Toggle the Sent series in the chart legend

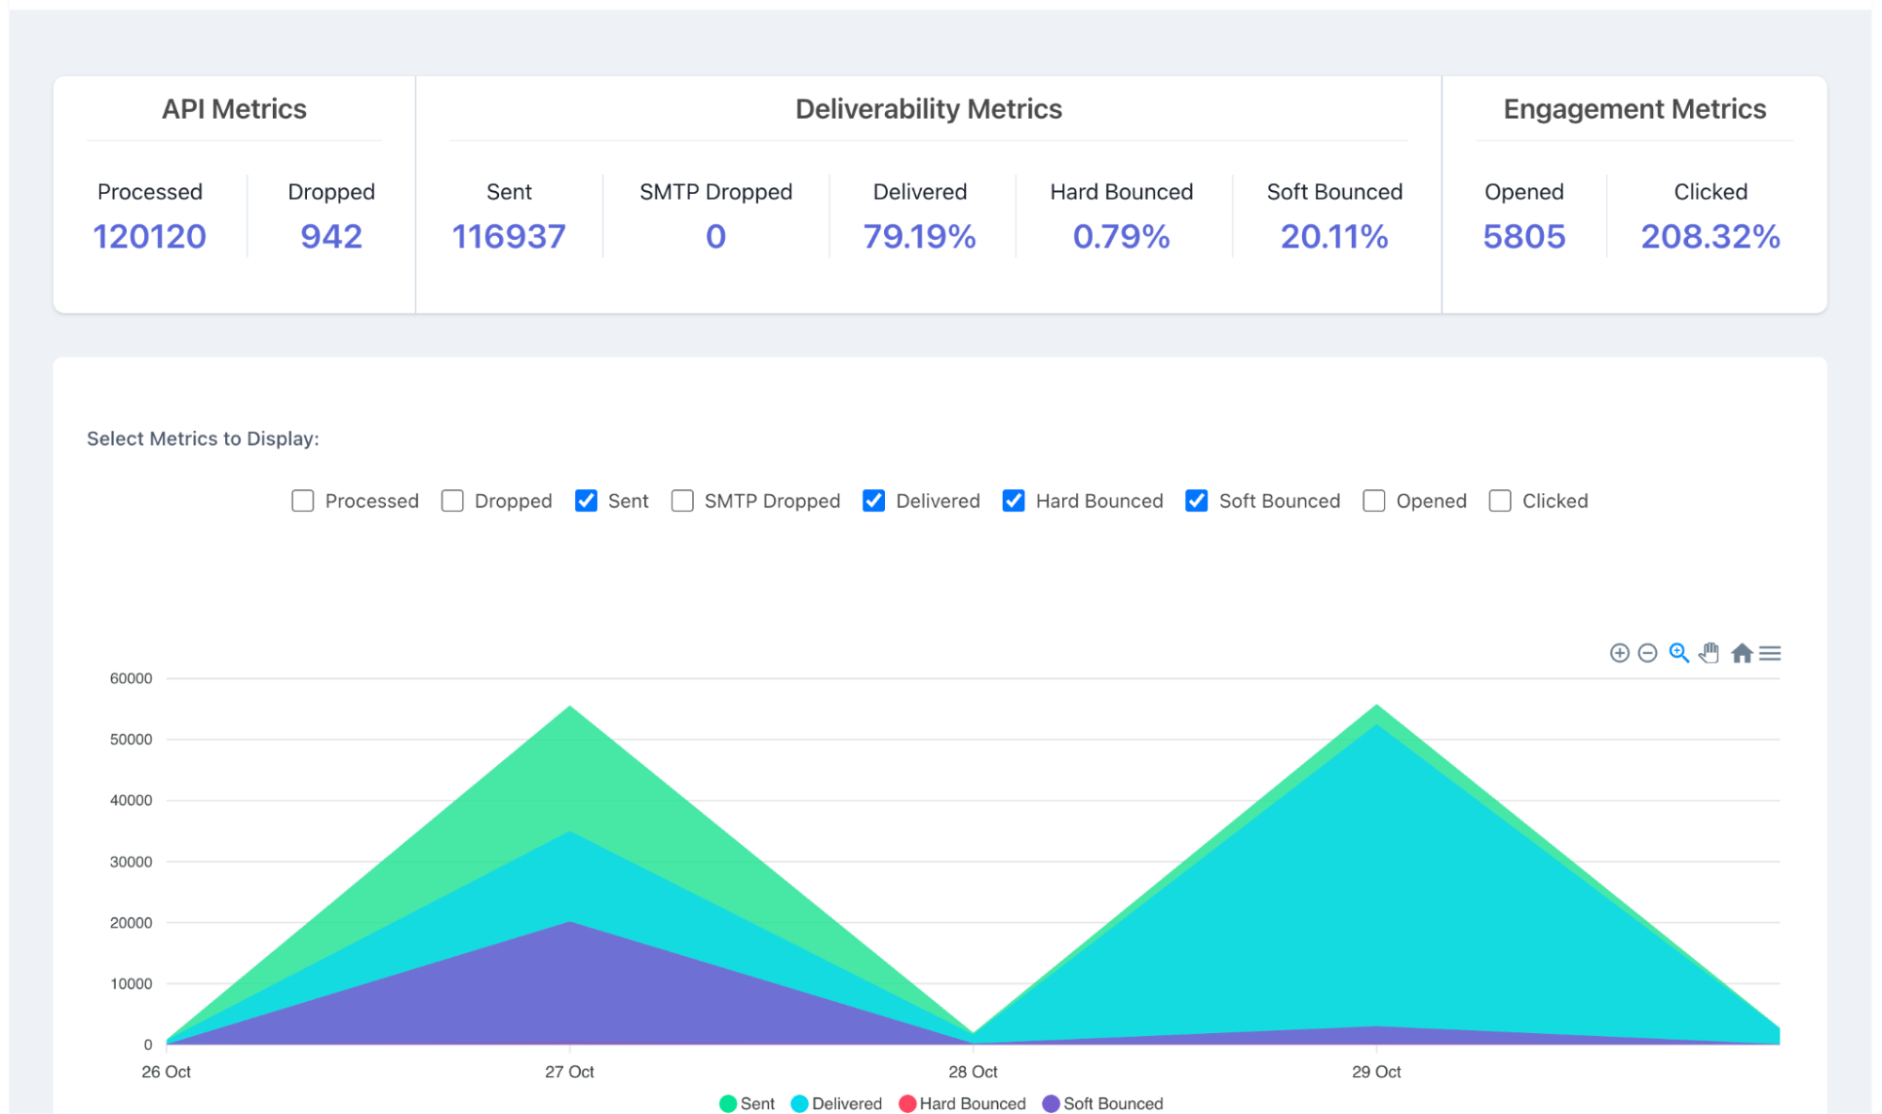click(x=748, y=1103)
